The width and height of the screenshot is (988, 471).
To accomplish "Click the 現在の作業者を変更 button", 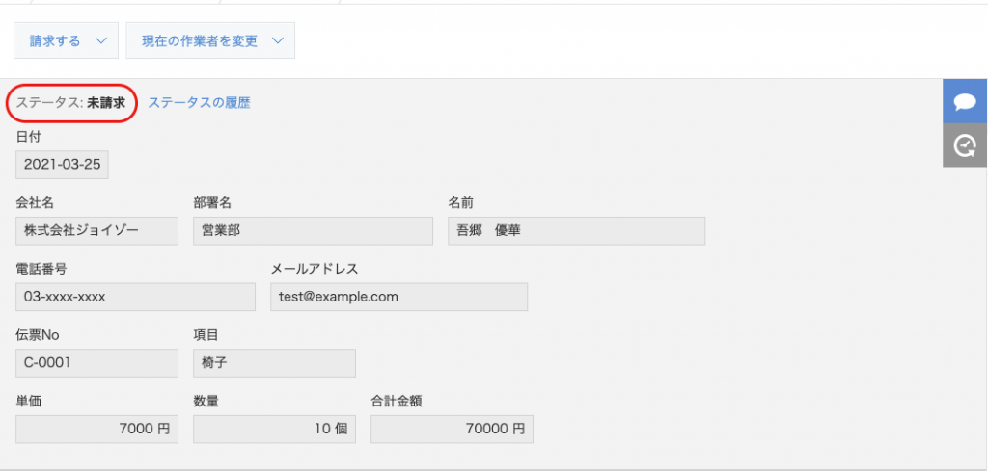I will tap(210, 40).
